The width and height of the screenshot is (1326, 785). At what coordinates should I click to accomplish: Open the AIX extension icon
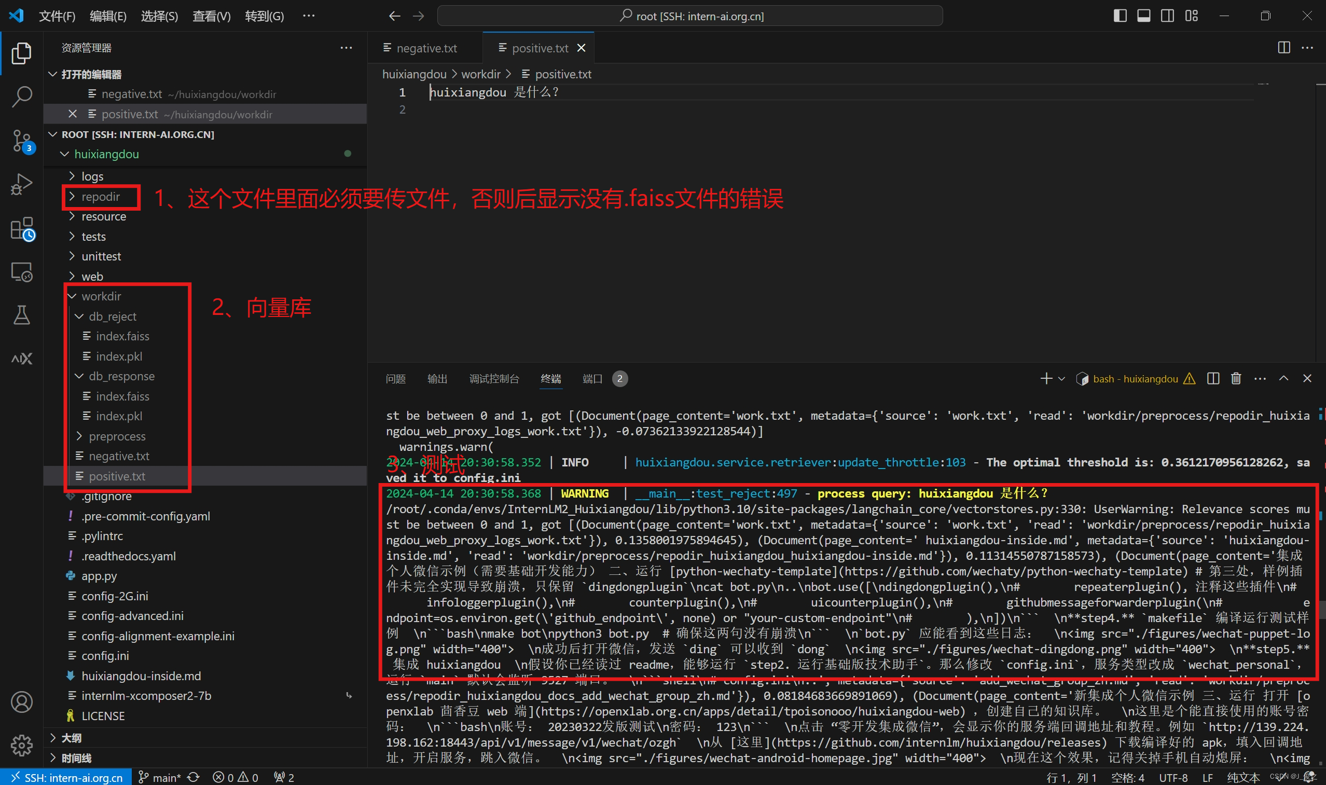pyautogui.click(x=21, y=359)
